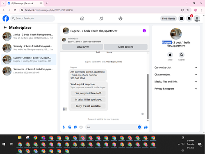The height and width of the screenshot is (154, 205).
Task: Send quick reply 'Yes, are you interested?'
Action: click(88, 93)
